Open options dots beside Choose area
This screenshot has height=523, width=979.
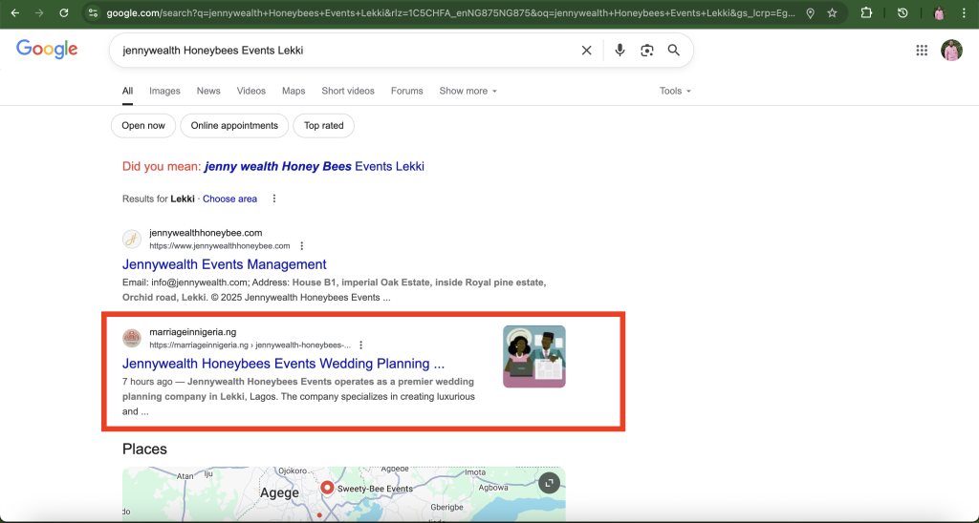tap(274, 199)
